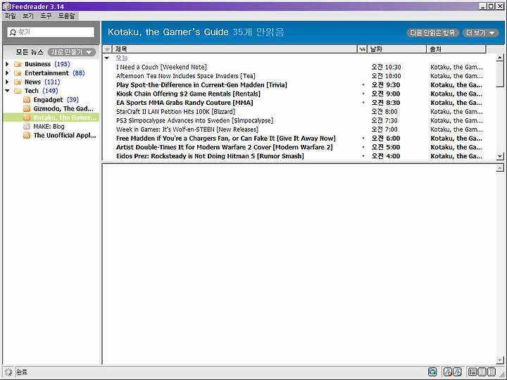Select Gizmodo, The Gad... feed
This screenshot has height=380, width=507.
click(x=63, y=108)
